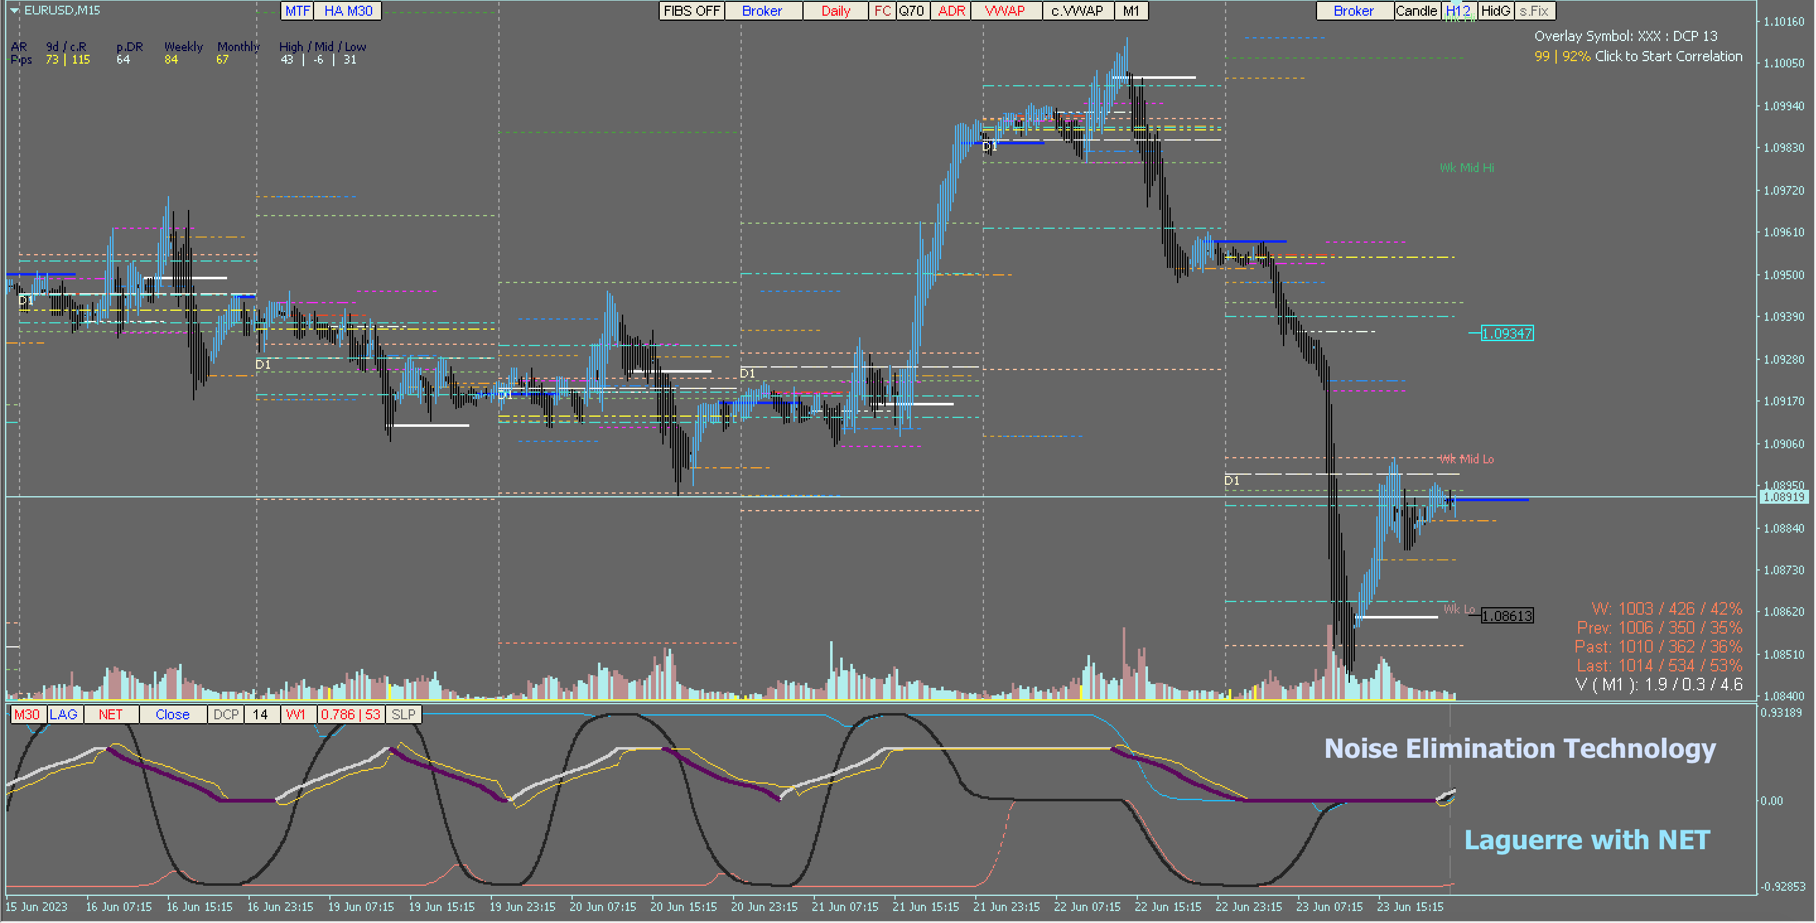
Task: Click the s.Fix button
Action: 1534,11
